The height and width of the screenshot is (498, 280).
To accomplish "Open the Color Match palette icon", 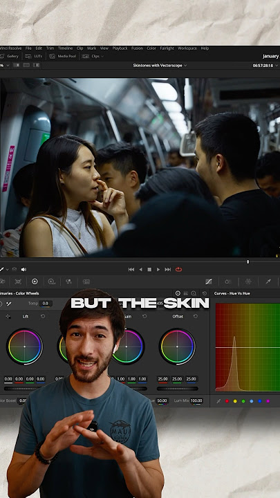I will click(x=18, y=282).
